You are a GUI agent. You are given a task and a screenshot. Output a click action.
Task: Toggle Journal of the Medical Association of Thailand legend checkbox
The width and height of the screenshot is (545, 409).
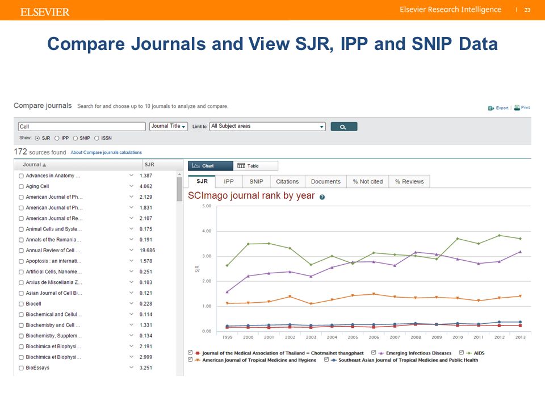pyautogui.click(x=190, y=353)
